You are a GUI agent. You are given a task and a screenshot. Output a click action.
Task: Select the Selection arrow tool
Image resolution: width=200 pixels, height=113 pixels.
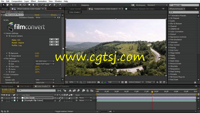(x=3, y=5)
